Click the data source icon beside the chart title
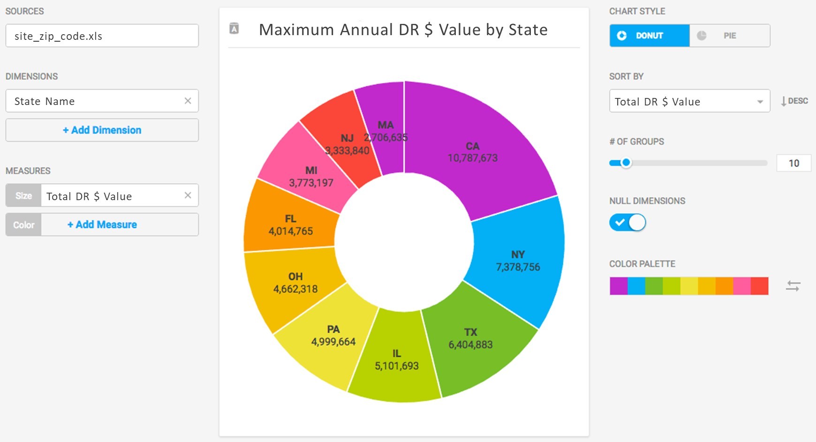The image size is (816, 442). pyautogui.click(x=233, y=29)
